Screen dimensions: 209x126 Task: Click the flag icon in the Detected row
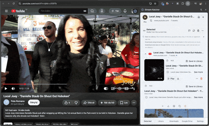click(x=189, y=30)
